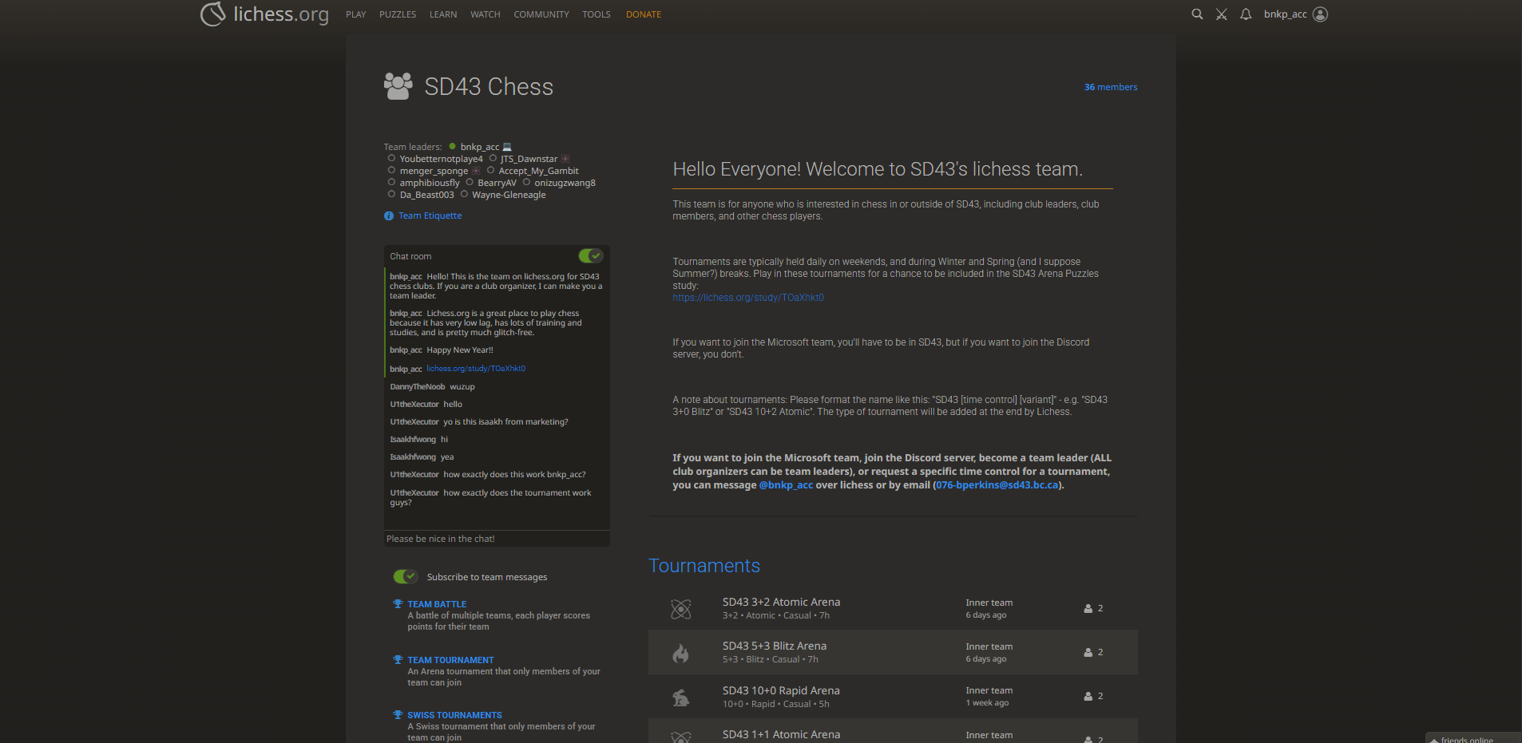Click the lichess.org knight logo
Viewport: 1522px width, 743px height.
[212, 14]
